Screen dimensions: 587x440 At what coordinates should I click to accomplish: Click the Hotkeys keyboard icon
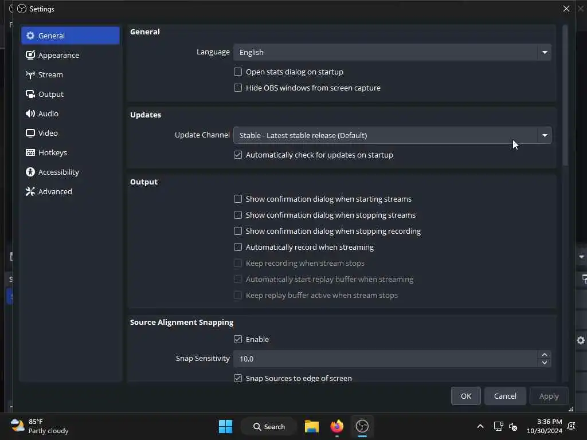(x=30, y=152)
